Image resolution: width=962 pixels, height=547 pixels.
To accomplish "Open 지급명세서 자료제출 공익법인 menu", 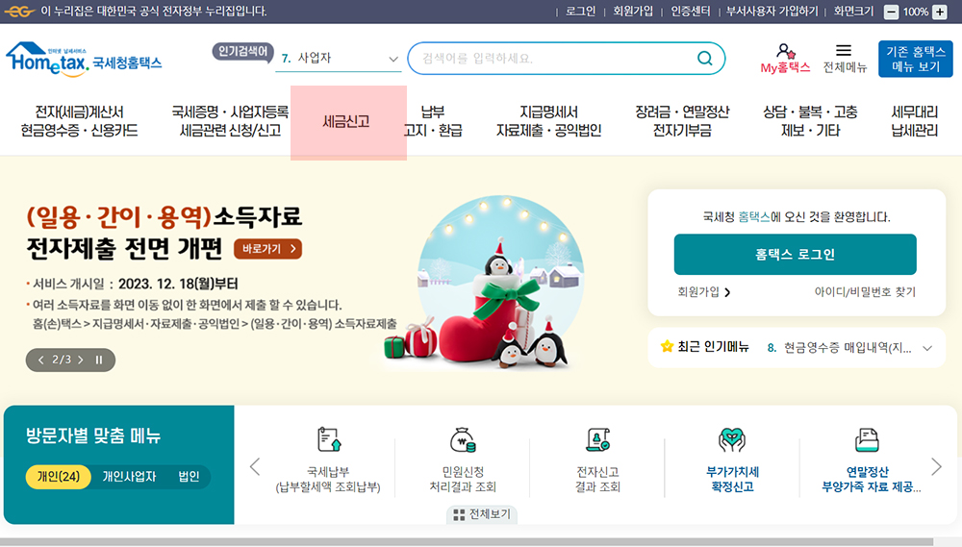I will point(548,121).
